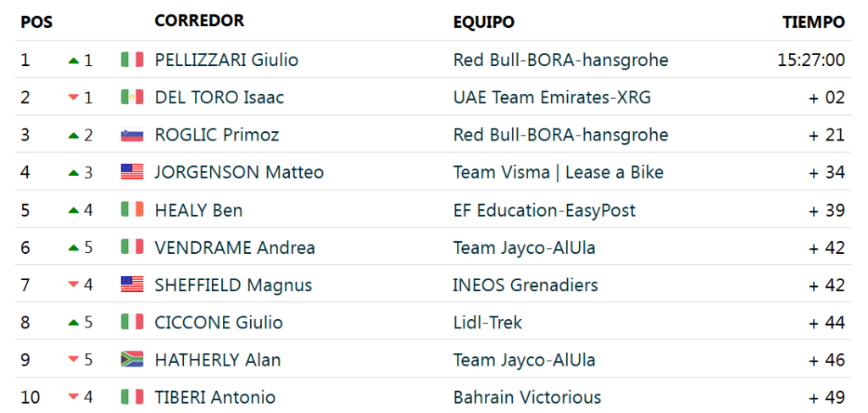Open the Team Visma | Lease a Bike link
Image resolution: width=868 pixels, height=413 pixels.
point(558,173)
